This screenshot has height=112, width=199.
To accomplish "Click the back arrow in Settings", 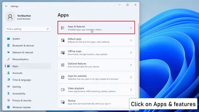I will pyautogui.click(x=6, y=6).
